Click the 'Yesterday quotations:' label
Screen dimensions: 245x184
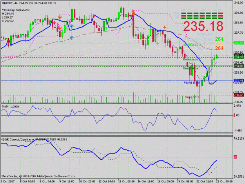16,10
